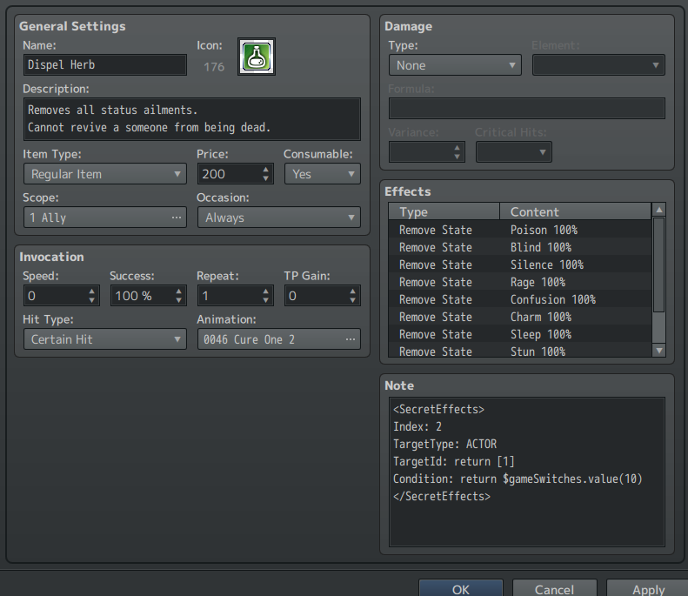The image size is (688, 596).
Task: Click the Condition line in the Note box
Action: 518,479
